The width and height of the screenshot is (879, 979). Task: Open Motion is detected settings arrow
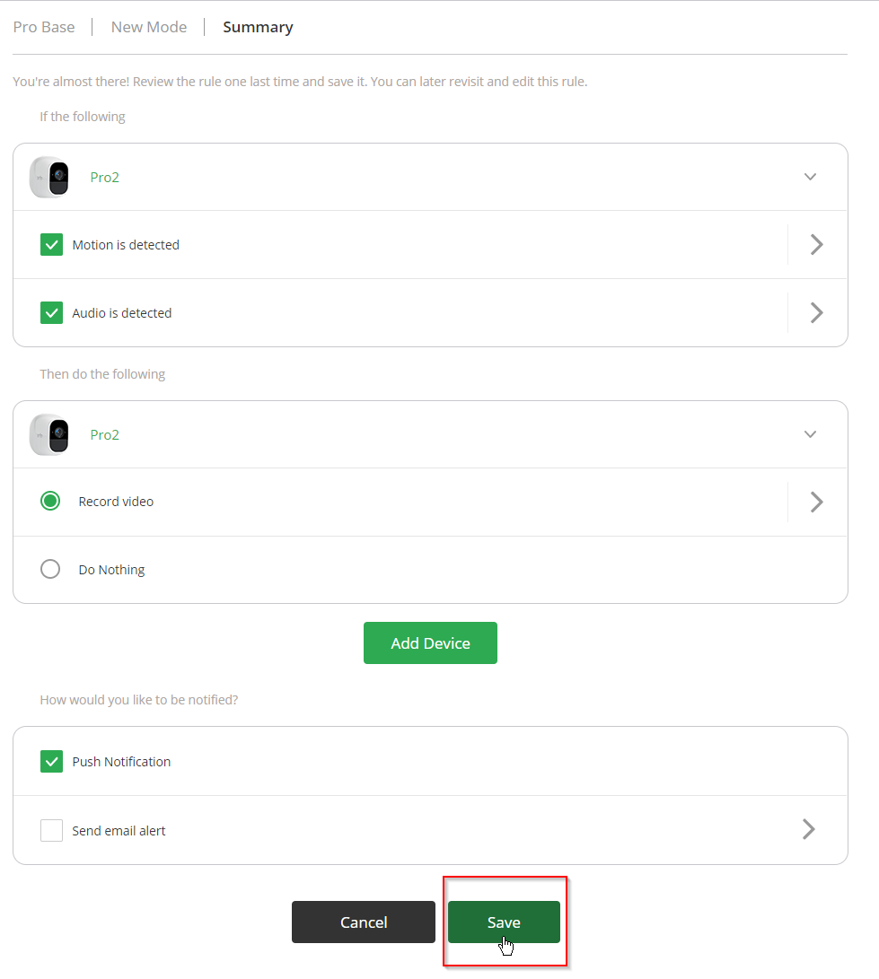pyautogui.click(x=816, y=245)
